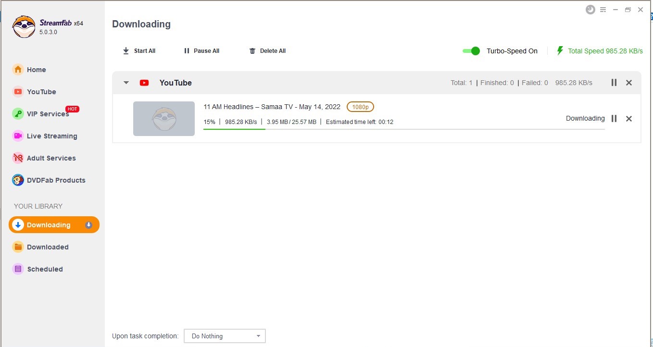The height and width of the screenshot is (347, 653).
Task: Click the StreamFab sloth logo
Action: point(24,27)
